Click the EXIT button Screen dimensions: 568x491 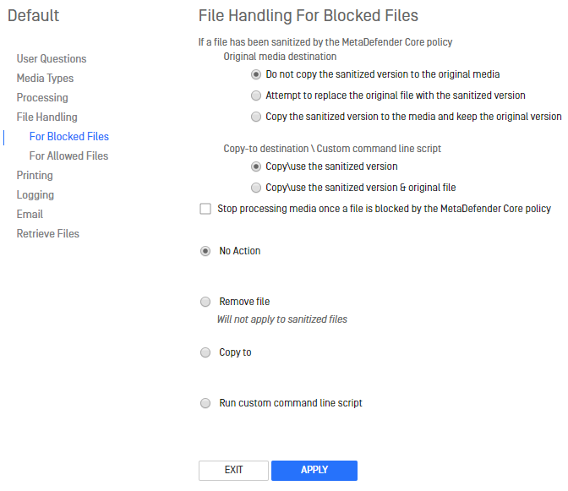point(233,471)
